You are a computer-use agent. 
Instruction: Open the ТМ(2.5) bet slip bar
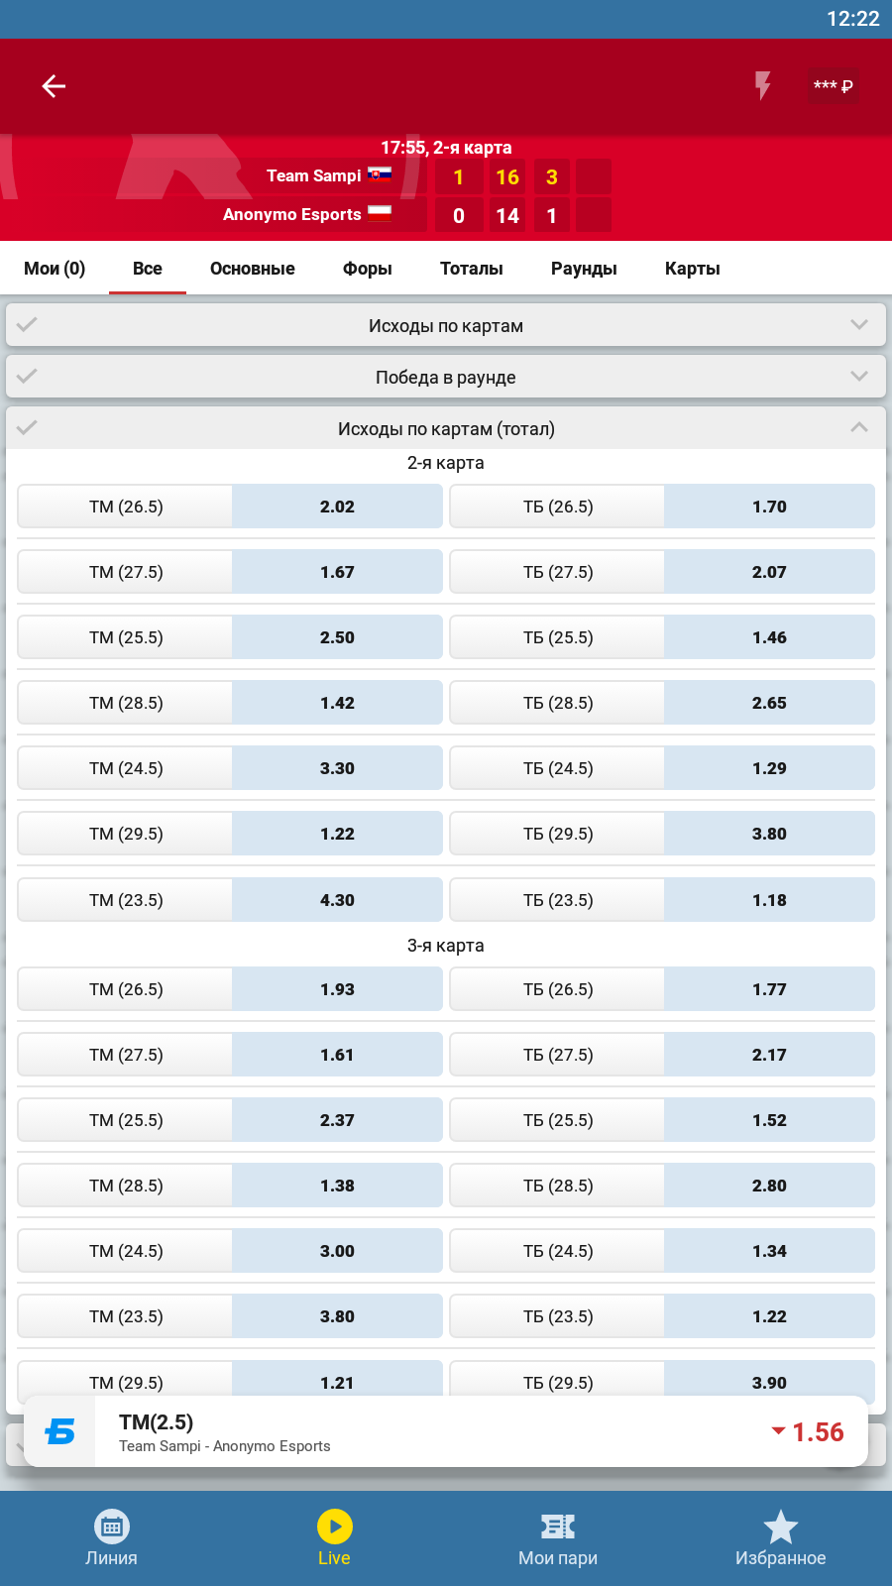pos(446,1431)
